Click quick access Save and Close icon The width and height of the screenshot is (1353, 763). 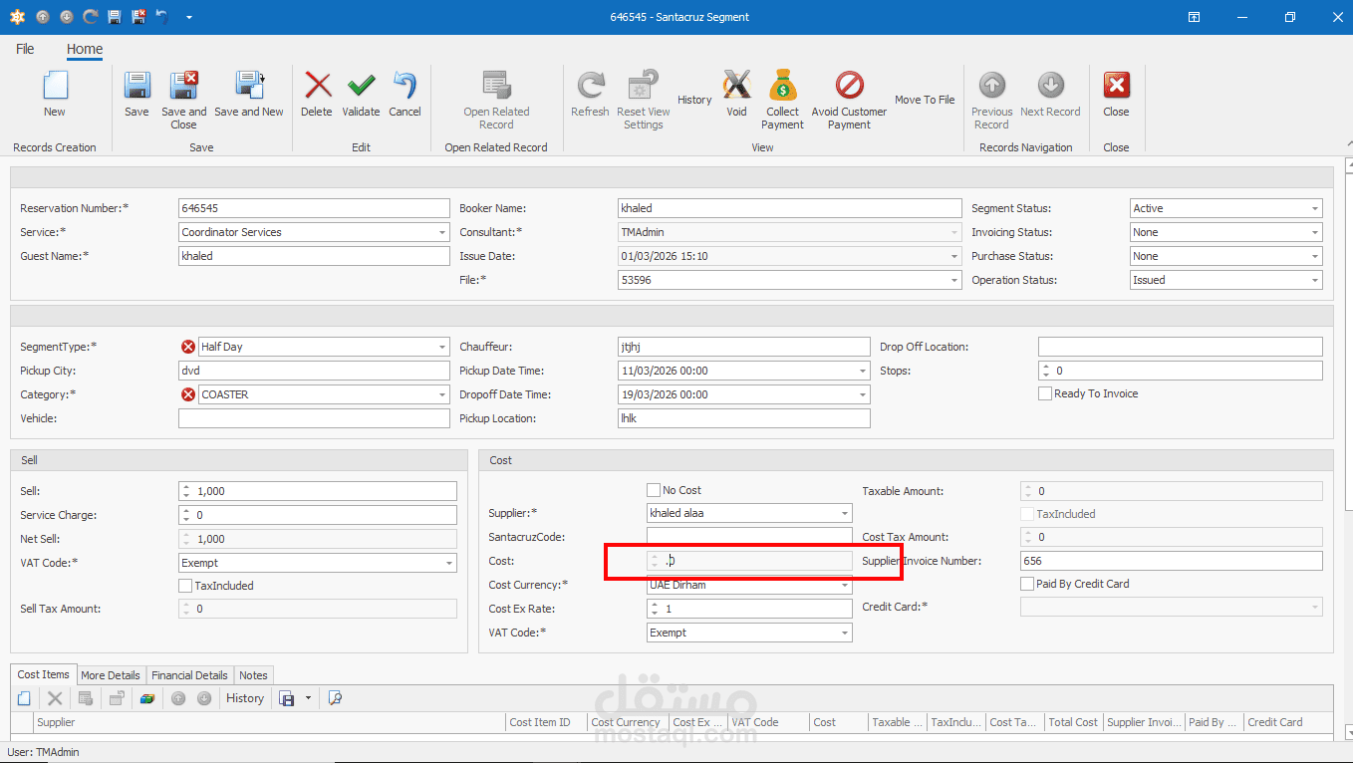coord(138,17)
